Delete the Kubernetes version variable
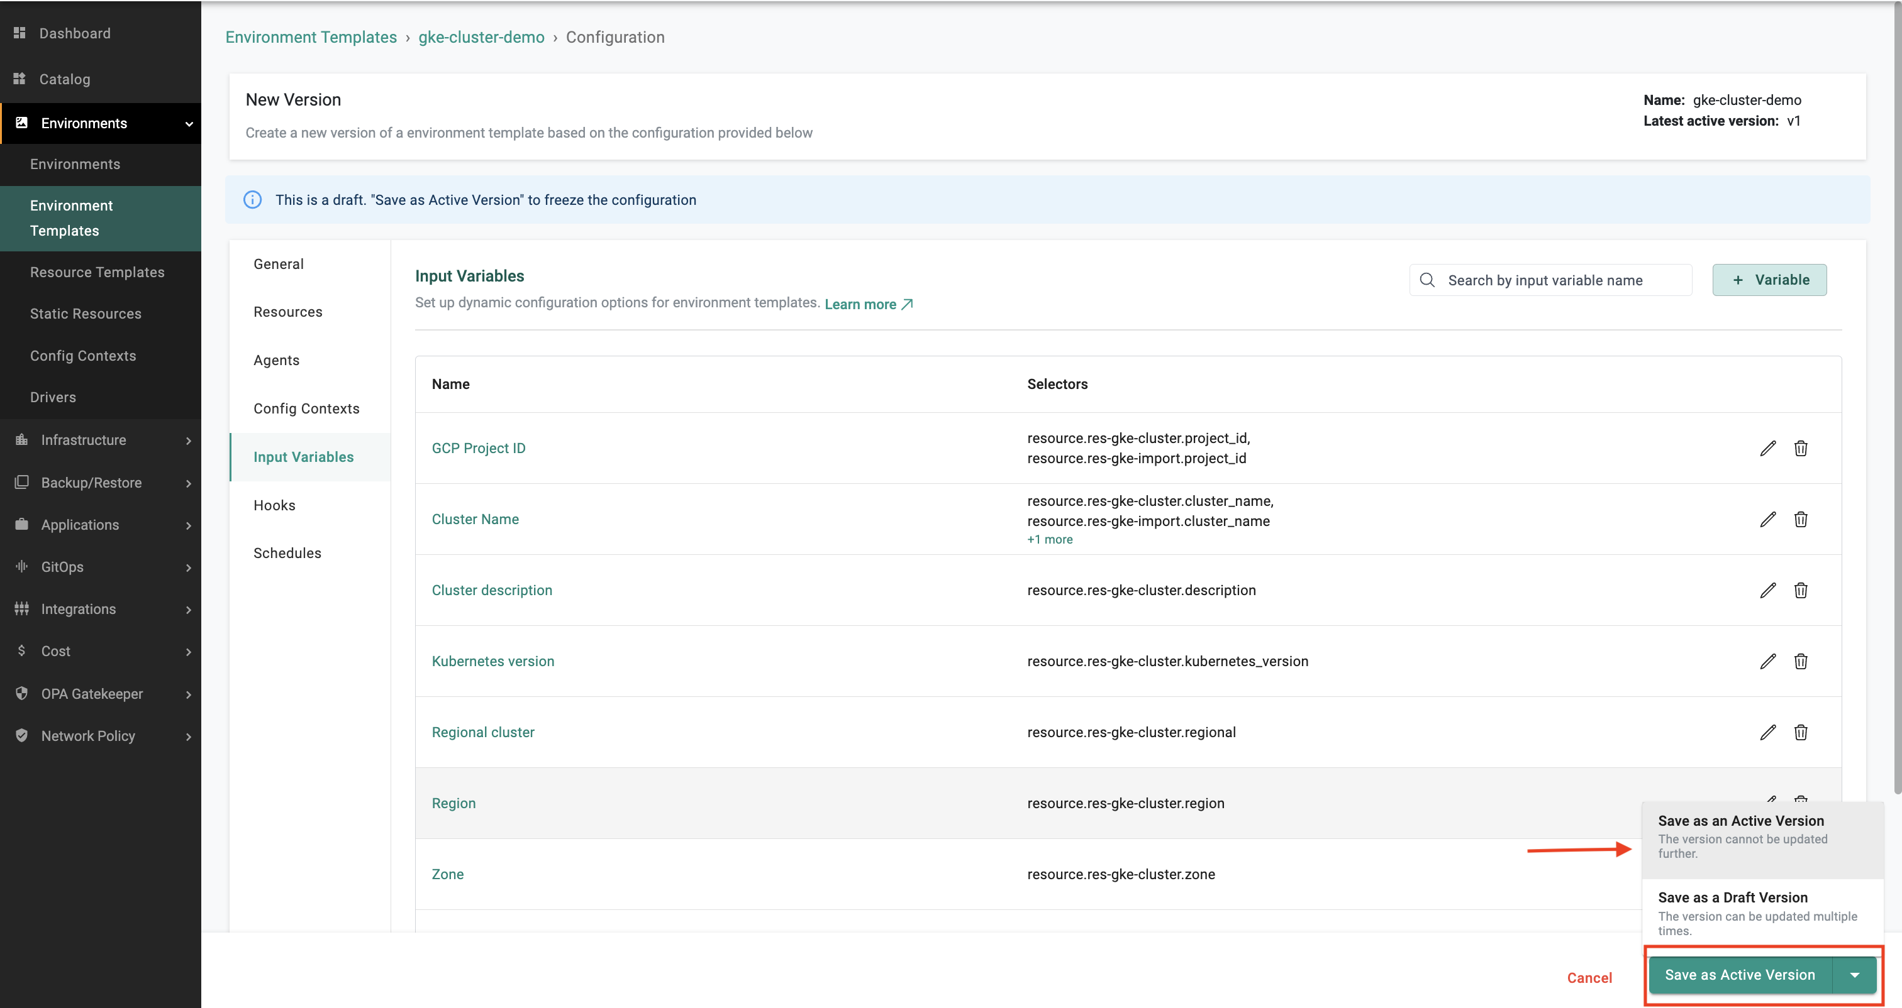The image size is (1902, 1008). coord(1801,661)
